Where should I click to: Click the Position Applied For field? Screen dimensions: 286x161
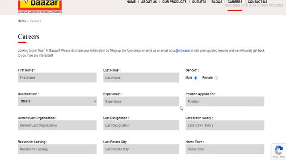(x=225, y=102)
